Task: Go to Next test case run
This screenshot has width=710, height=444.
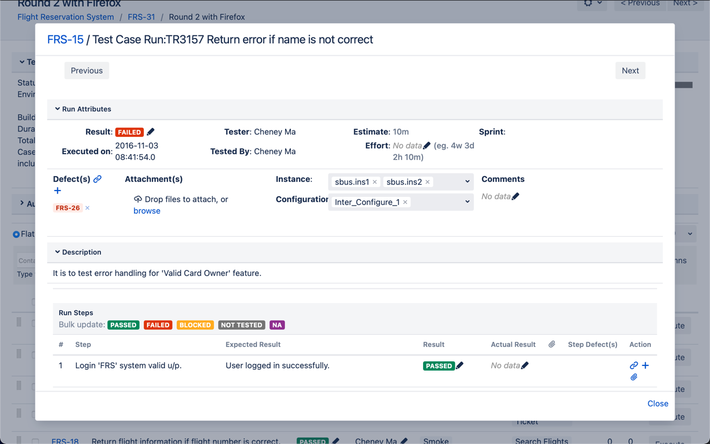Action: click(x=630, y=70)
